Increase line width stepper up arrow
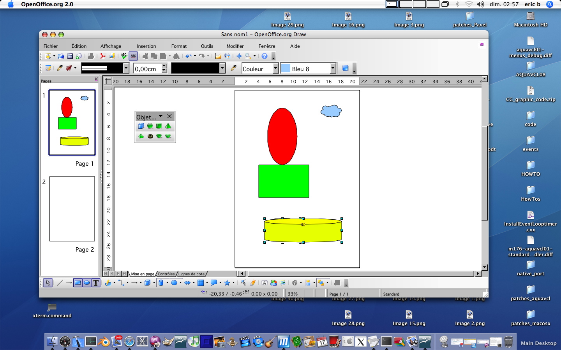The height and width of the screenshot is (350, 561). [164, 66]
